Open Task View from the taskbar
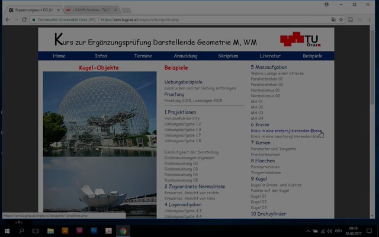Image resolution: width=379 pixels, height=237 pixels. 36,230
